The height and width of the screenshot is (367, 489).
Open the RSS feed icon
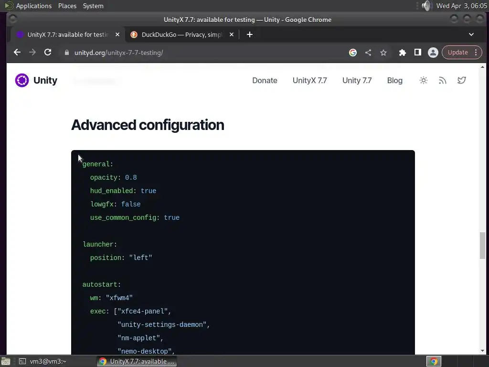pos(442,80)
